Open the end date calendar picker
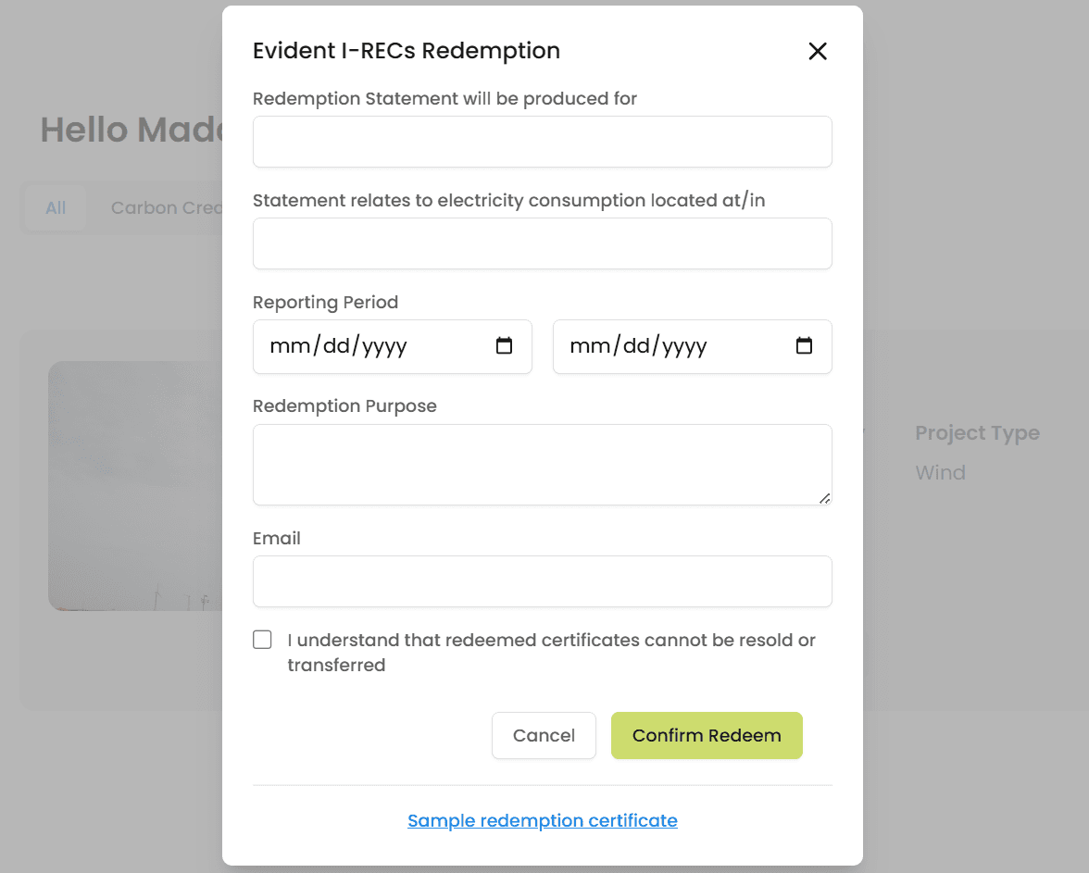Image resolution: width=1089 pixels, height=873 pixels. tap(804, 344)
